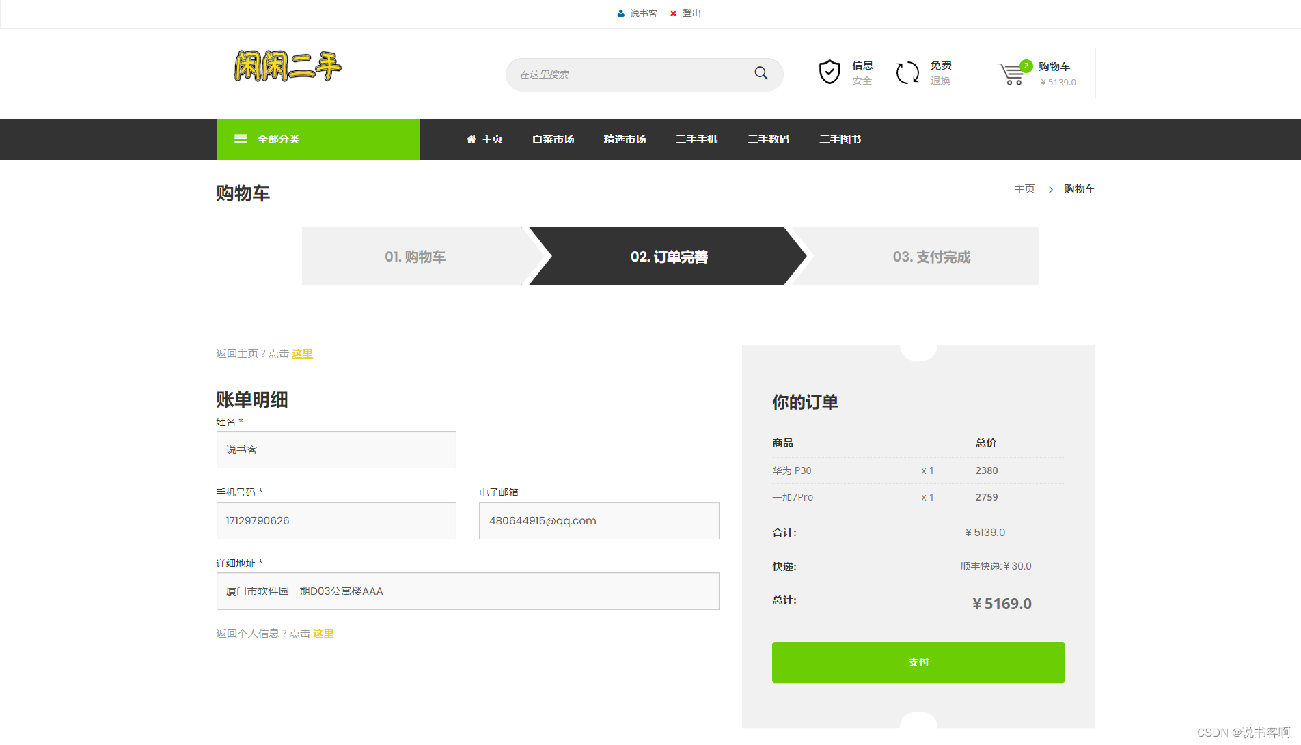Click the 免费退换 refresh arrows icon

[x=908, y=72]
